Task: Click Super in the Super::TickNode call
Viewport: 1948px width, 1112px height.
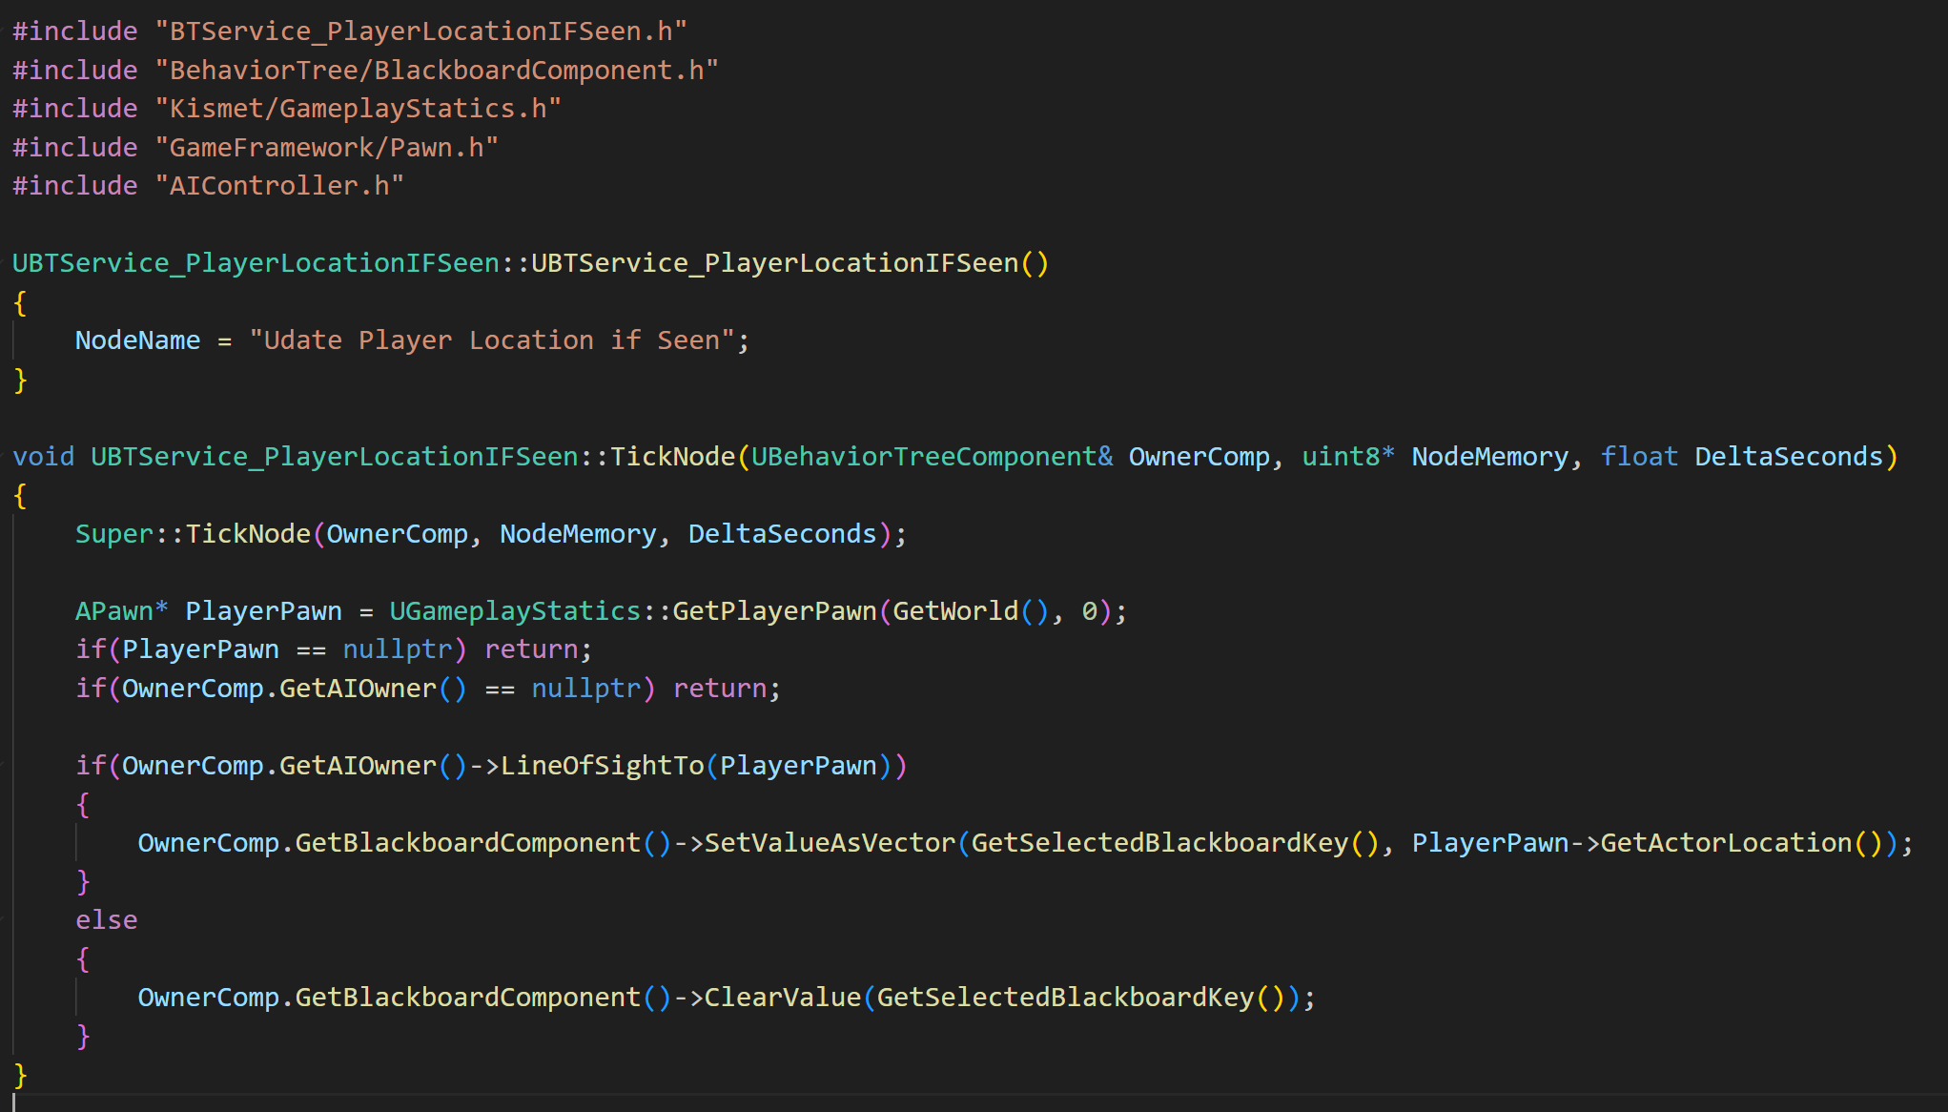Action: [x=113, y=534]
